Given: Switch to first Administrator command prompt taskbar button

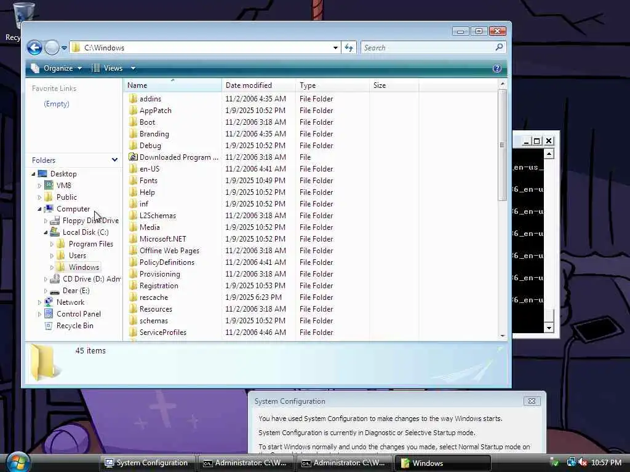Looking at the screenshot, I should [245, 463].
